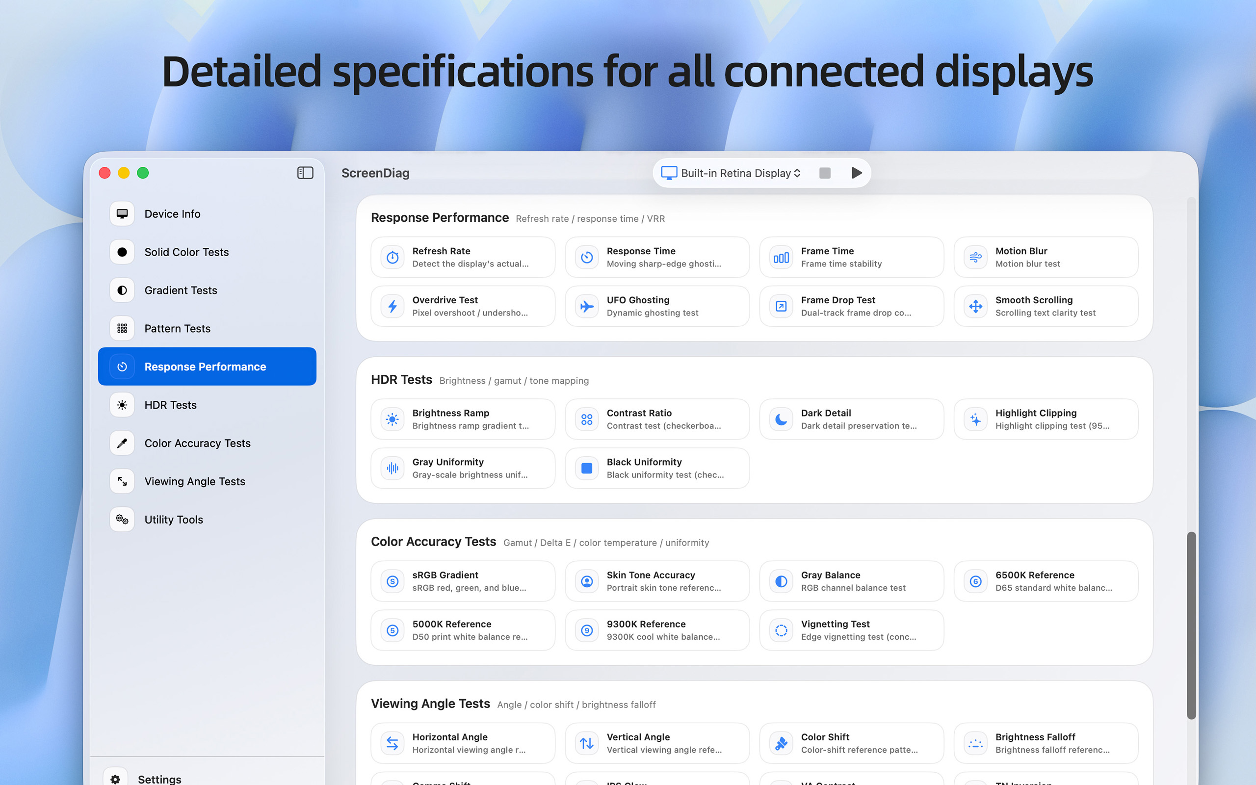Click the stop button in the toolbar
Image resolution: width=1256 pixels, height=785 pixels.
click(825, 173)
